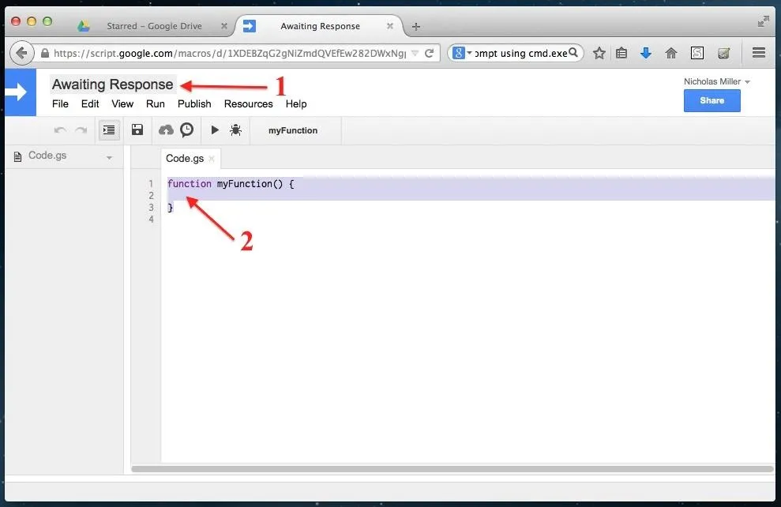Open the Nicholas Miller account dropdown
This screenshot has height=507, width=781.
(x=717, y=81)
